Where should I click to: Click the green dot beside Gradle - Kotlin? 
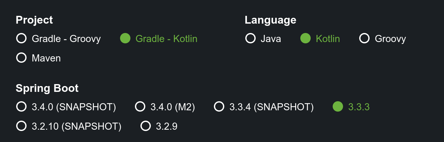coord(125,39)
